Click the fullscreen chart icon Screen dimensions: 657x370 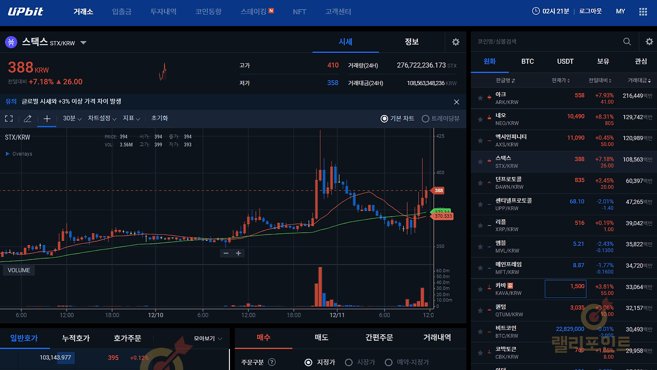click(9, 119)
